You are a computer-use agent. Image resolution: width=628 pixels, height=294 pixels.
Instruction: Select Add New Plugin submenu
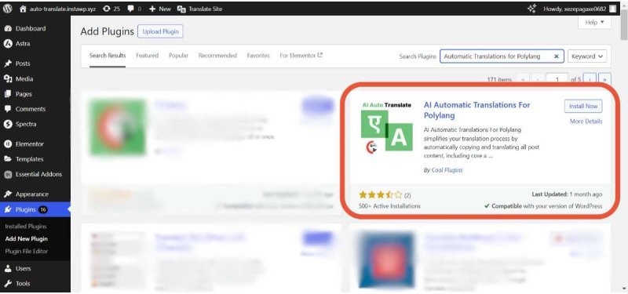[x=27, y=239]
